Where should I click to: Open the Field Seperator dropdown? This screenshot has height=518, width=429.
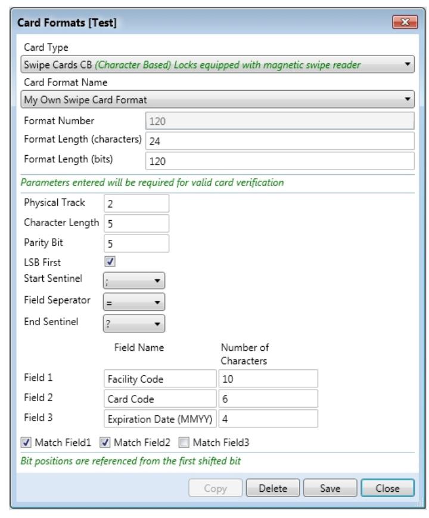[134, 302]
